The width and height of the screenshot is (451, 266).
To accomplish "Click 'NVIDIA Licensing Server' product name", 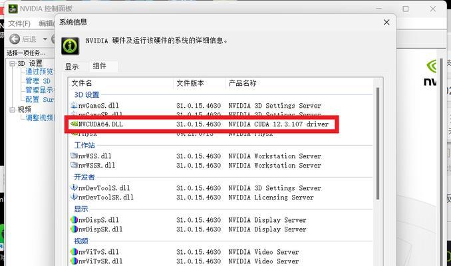I will click(x=271, y=198).
